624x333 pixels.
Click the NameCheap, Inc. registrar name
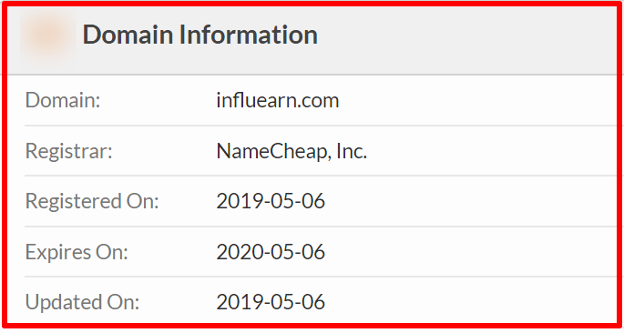(292, 151)
